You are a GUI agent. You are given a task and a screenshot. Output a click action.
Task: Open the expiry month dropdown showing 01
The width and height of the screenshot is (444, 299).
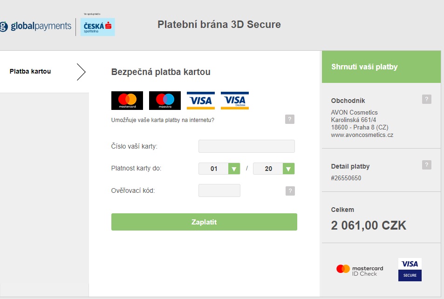pyautogui.click(x=219, y=169)
